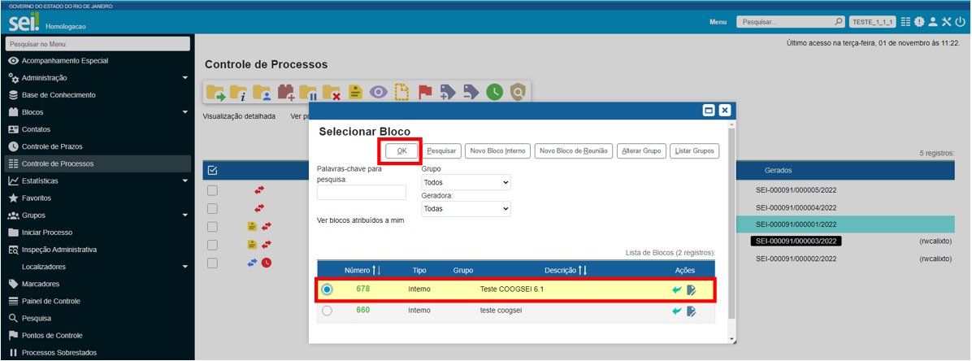
Task: Click the Novo Bloco Interno button
Action: click(x=497, y=151)
